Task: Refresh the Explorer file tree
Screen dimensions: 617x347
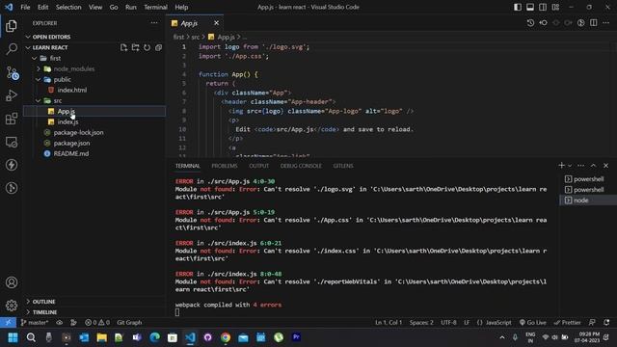Action: (147, 47)
